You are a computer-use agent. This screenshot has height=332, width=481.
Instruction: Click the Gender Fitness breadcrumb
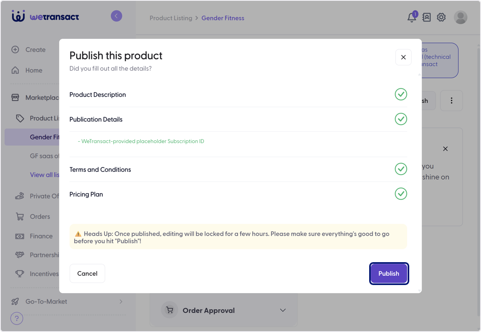(223, 18)
